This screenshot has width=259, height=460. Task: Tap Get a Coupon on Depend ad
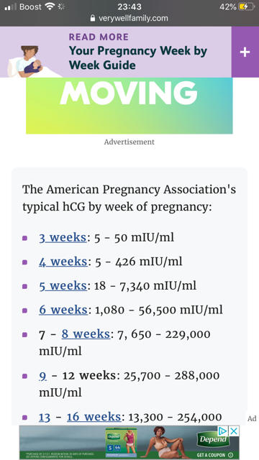pyautogui.click(x=215, y=455)
